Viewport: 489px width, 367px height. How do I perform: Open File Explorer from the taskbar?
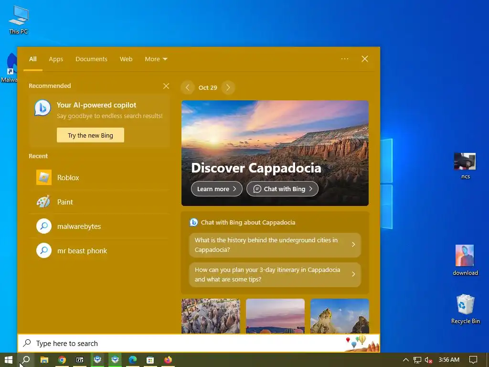[x=44, y=360]
